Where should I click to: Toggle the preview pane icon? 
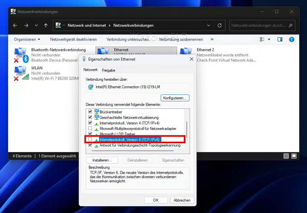coord(280,39)
